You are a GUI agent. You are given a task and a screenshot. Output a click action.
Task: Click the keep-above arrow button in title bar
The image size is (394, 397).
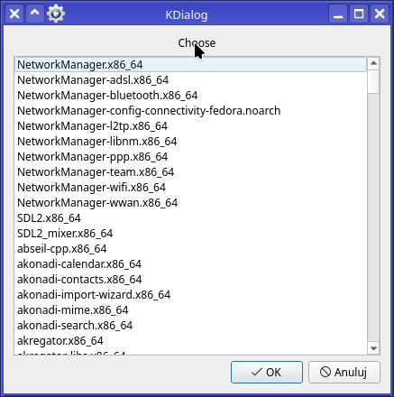coord(35,14)
